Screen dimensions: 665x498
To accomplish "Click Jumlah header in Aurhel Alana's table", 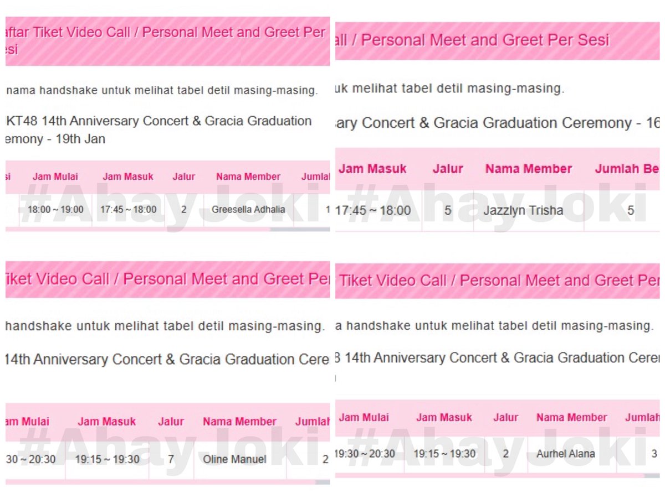I will (x=642, y=418).
